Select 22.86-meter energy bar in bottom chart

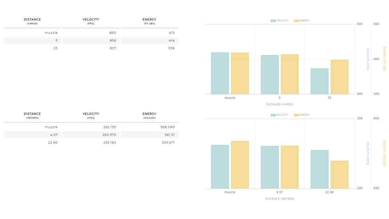339,175
